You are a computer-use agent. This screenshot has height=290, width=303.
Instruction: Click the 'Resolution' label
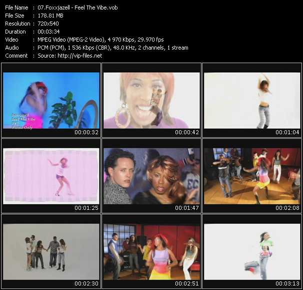(17, 24)
